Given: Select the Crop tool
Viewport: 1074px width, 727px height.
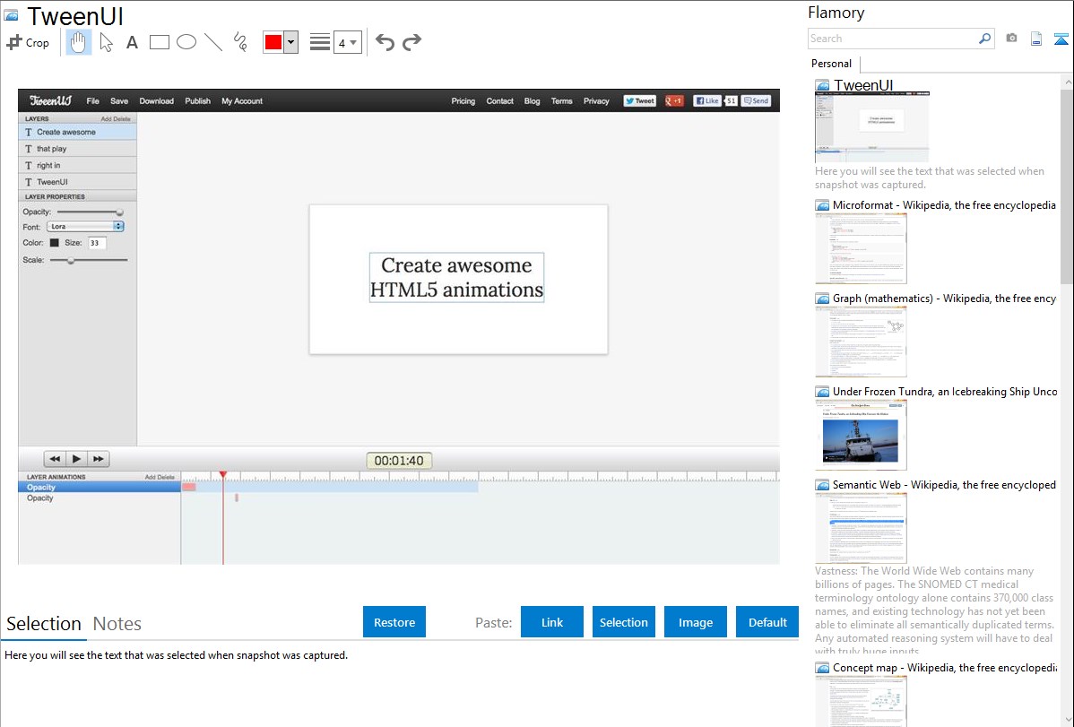Looking at the screenshot, I should [28, 42].
